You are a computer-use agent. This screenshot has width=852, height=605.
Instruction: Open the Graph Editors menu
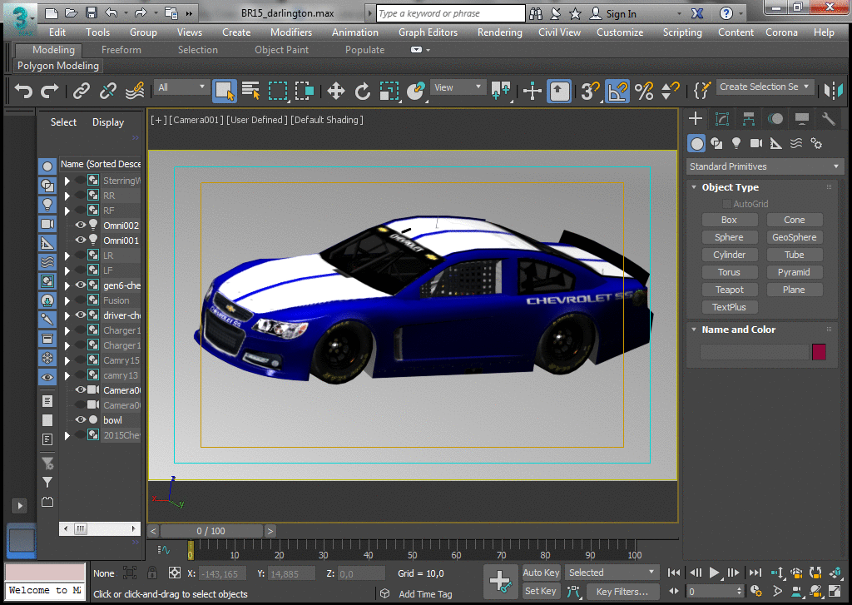click(428, 32)
